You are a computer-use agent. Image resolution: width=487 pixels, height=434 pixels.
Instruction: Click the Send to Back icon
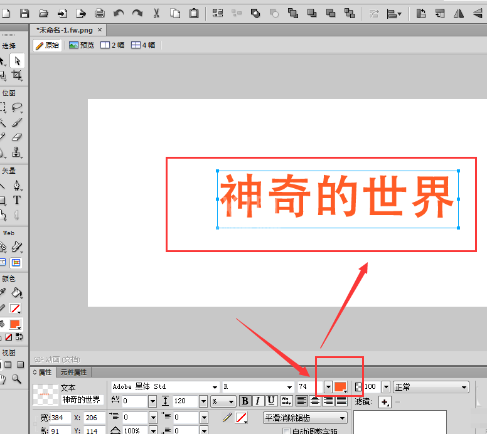(350, 13)
